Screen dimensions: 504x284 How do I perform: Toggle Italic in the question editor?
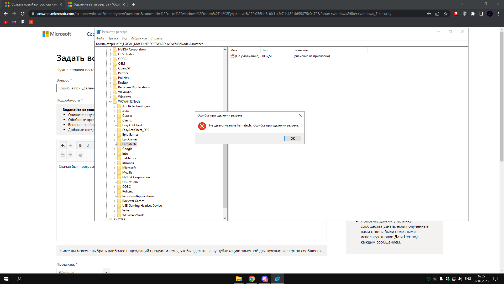(88, 145)
